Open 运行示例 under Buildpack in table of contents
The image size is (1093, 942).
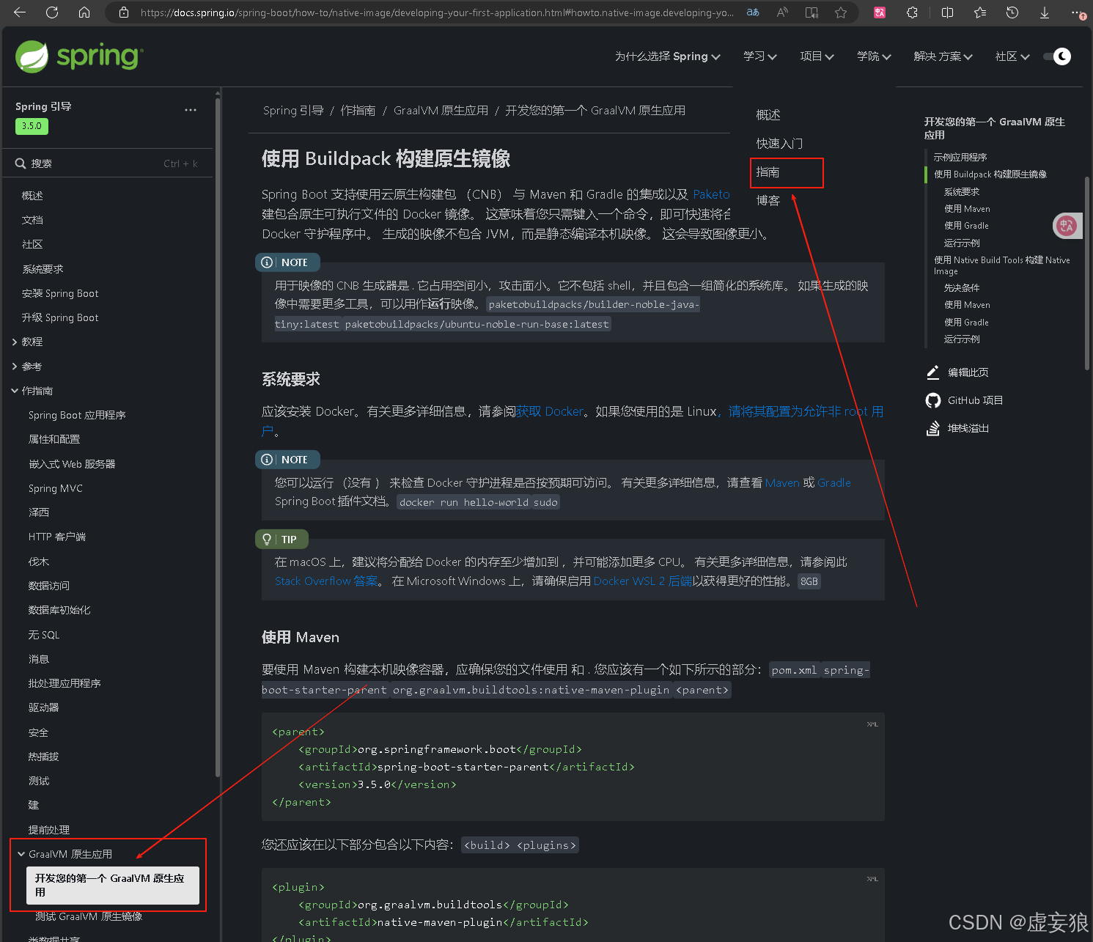[x=962, y=243]
